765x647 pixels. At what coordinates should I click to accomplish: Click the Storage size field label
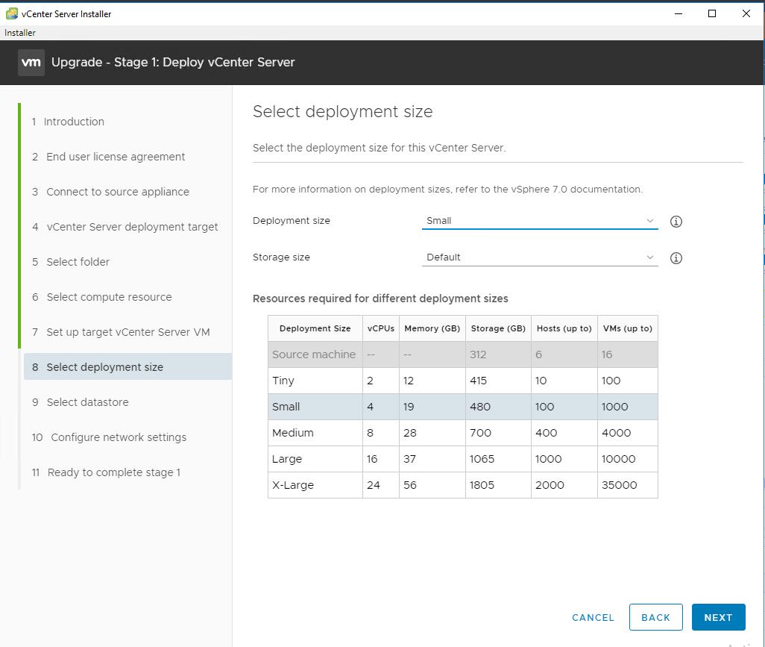(281, 257)
